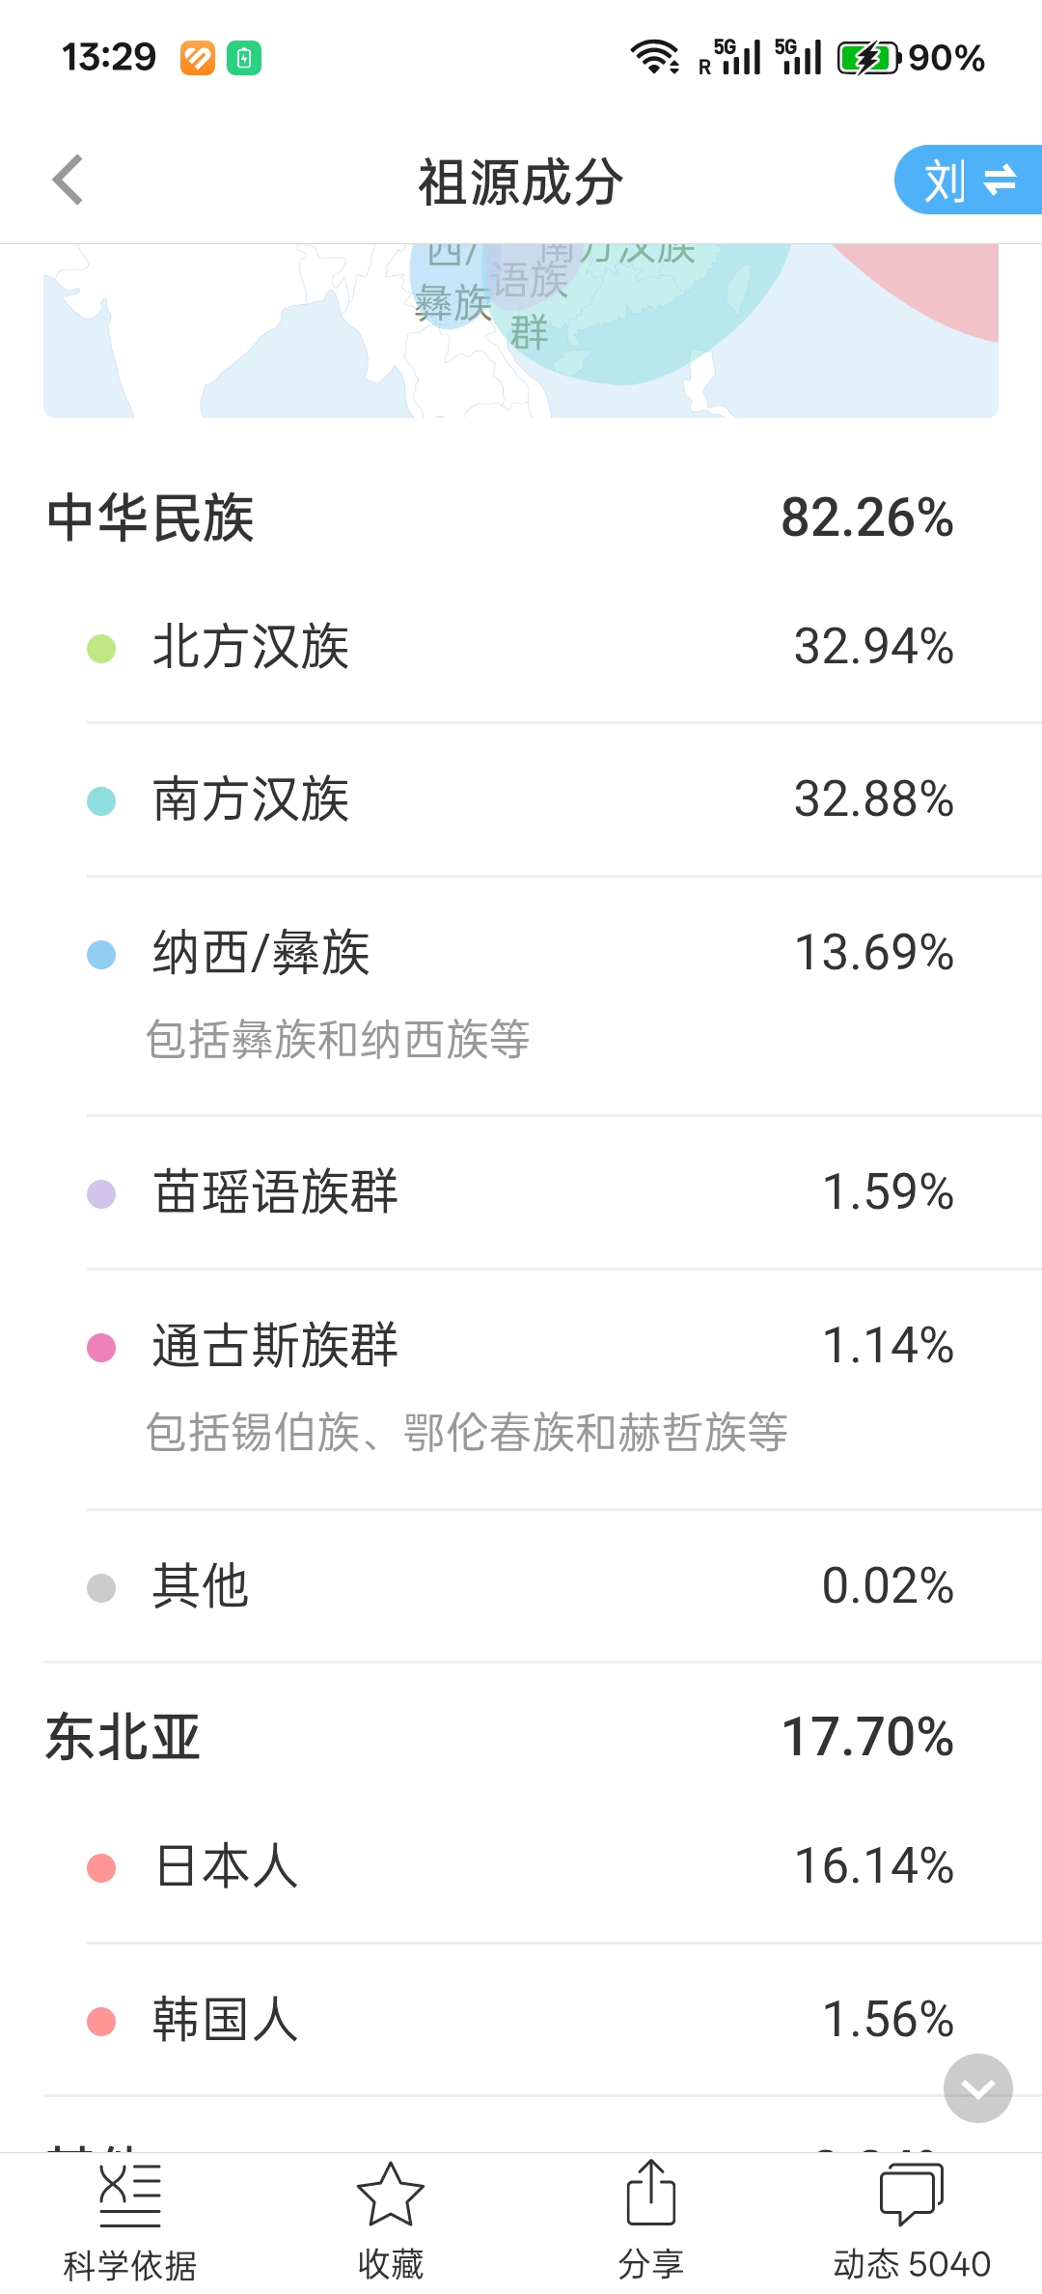Viewport: 1042px width, 2294px height.
Task: Open the 南方汉族 32.88% row
Action: [x=521, y=800]
